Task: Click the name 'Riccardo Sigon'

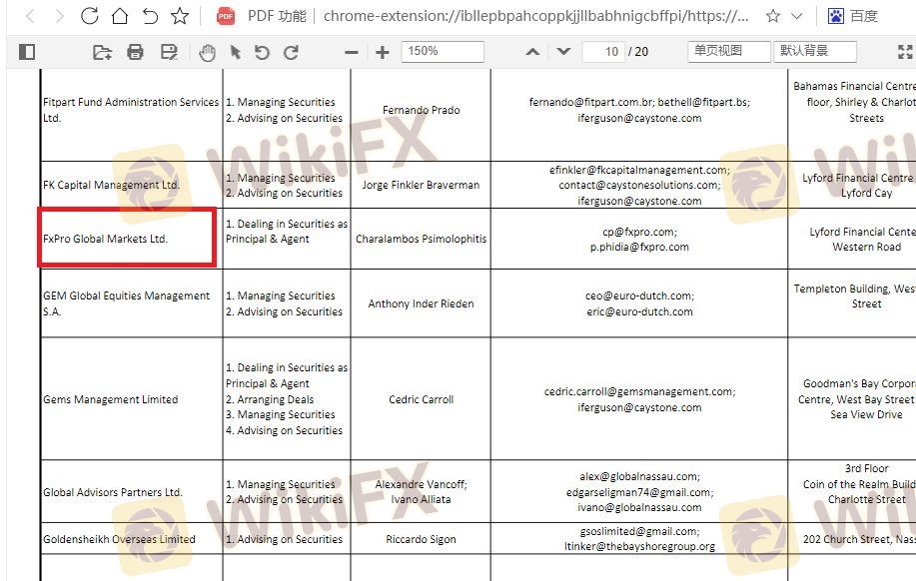Action: 421,539
